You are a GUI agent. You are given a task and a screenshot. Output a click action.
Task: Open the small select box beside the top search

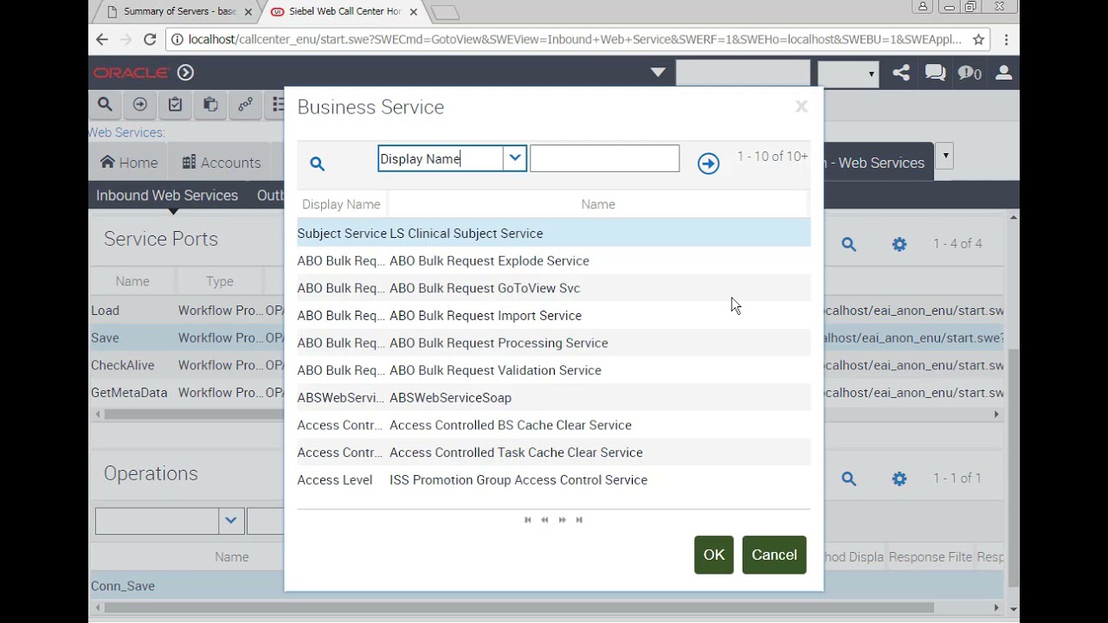(848, 74)
